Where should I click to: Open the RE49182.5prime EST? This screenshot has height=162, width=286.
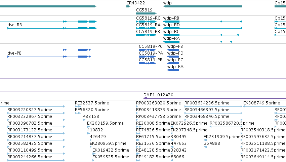click(x=153, y=157)
